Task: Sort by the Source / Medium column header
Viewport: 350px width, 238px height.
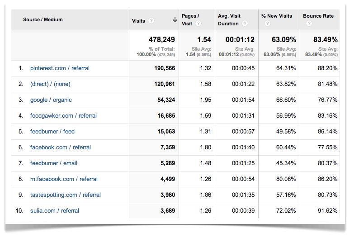Action: (x=43, y=19)
